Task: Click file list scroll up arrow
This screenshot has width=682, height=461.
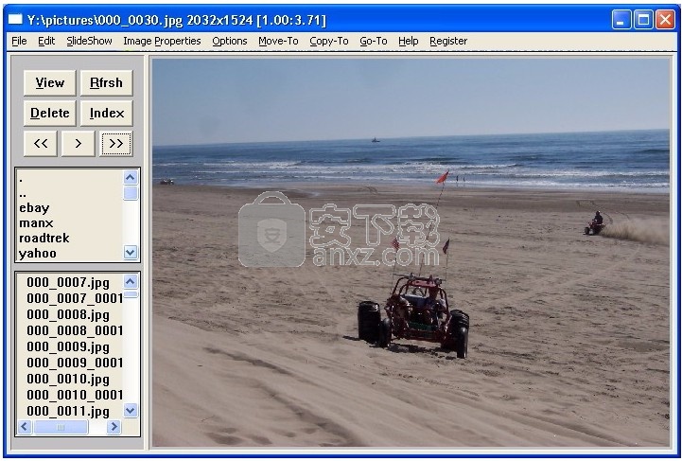Action: point(131,282)
